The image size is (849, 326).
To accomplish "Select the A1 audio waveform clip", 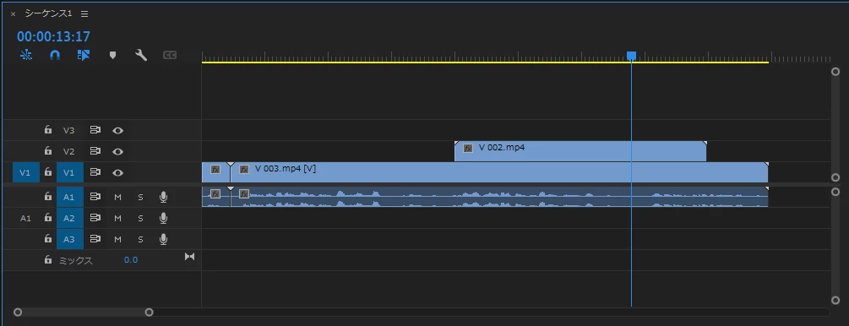I will coord(499,197).
